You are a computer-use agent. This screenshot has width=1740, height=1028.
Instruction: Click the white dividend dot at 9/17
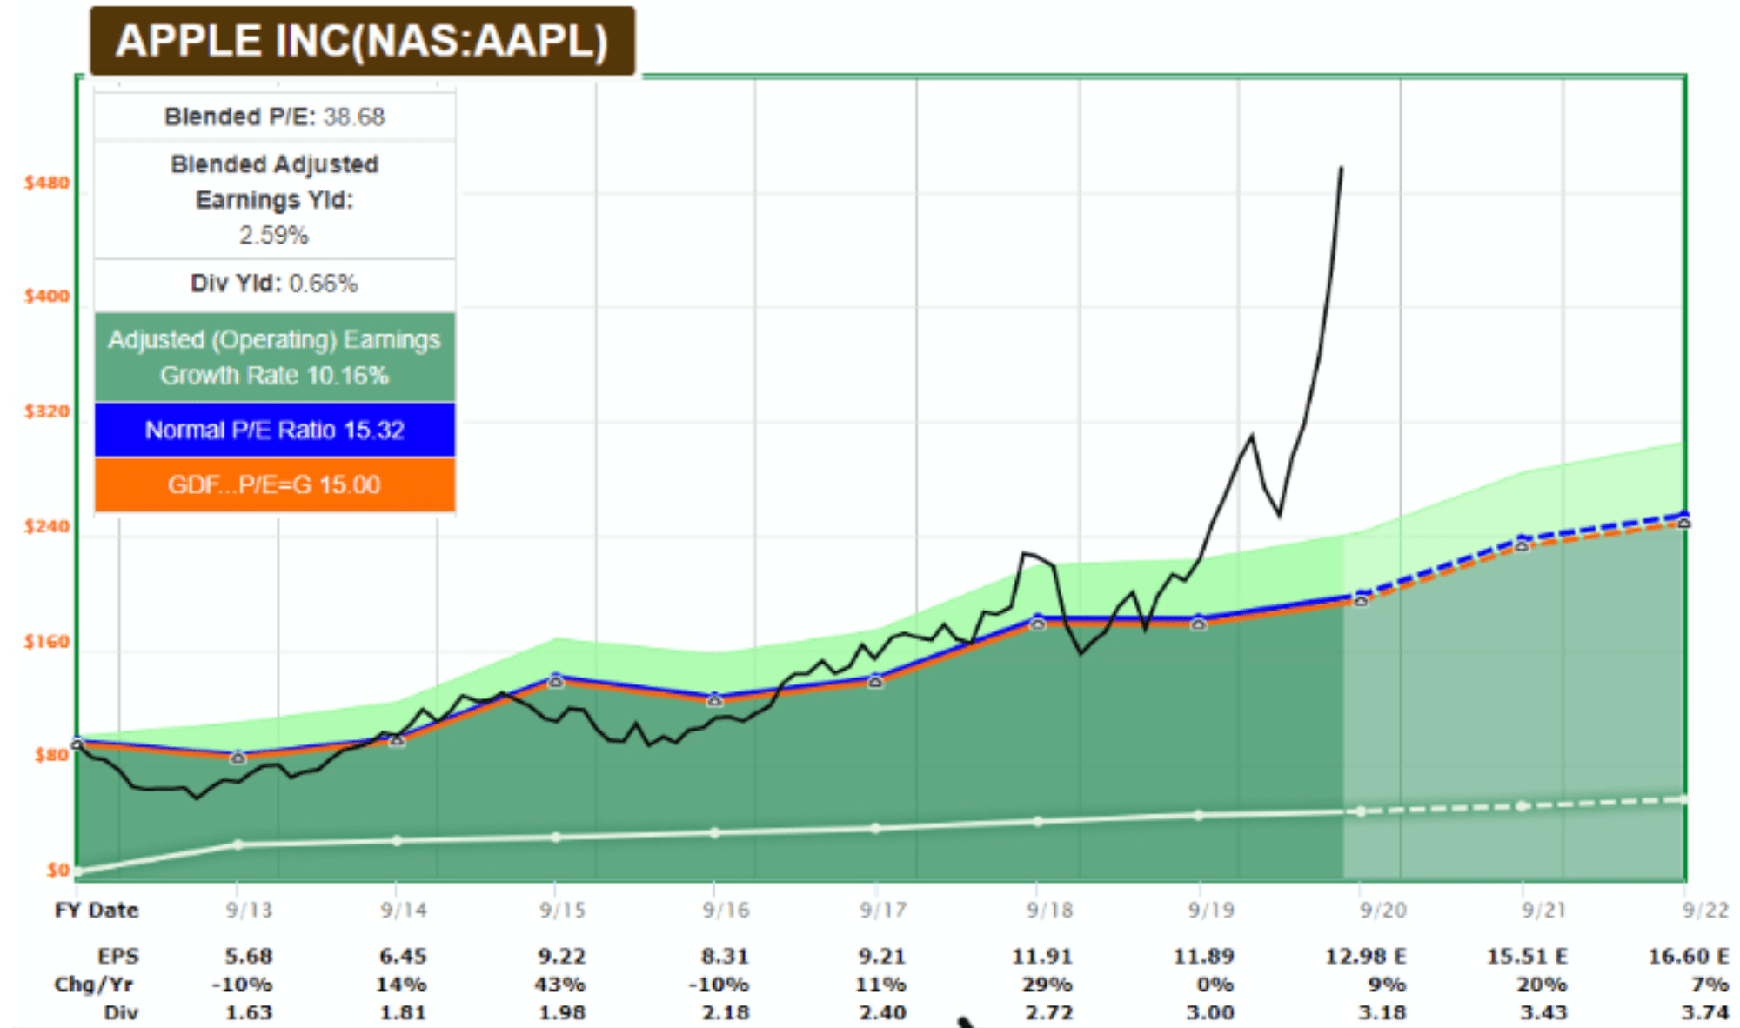[x=876, y=829]
